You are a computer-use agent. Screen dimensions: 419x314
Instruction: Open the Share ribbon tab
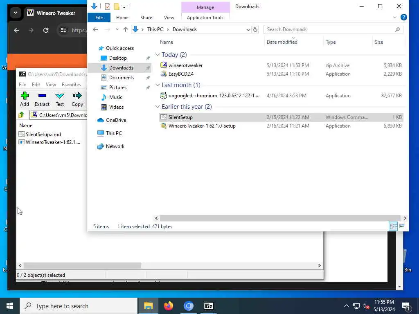point(146,18)
